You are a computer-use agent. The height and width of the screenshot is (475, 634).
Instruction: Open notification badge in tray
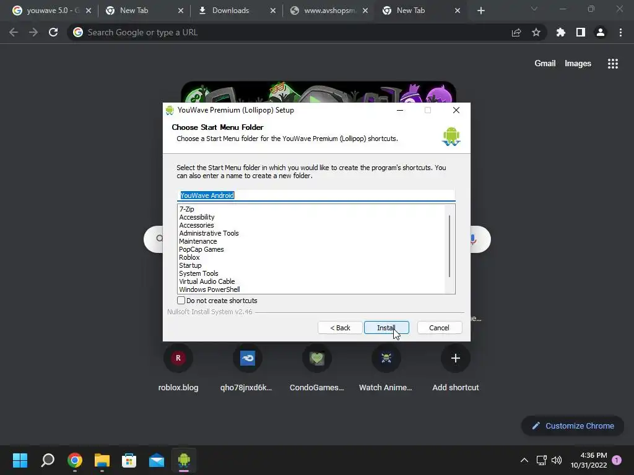point(617,460)
